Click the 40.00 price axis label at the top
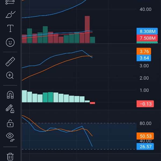The image size is (161, 161). pos(145,9)
